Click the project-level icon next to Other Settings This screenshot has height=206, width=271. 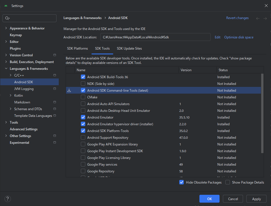(x=55, y=136)
